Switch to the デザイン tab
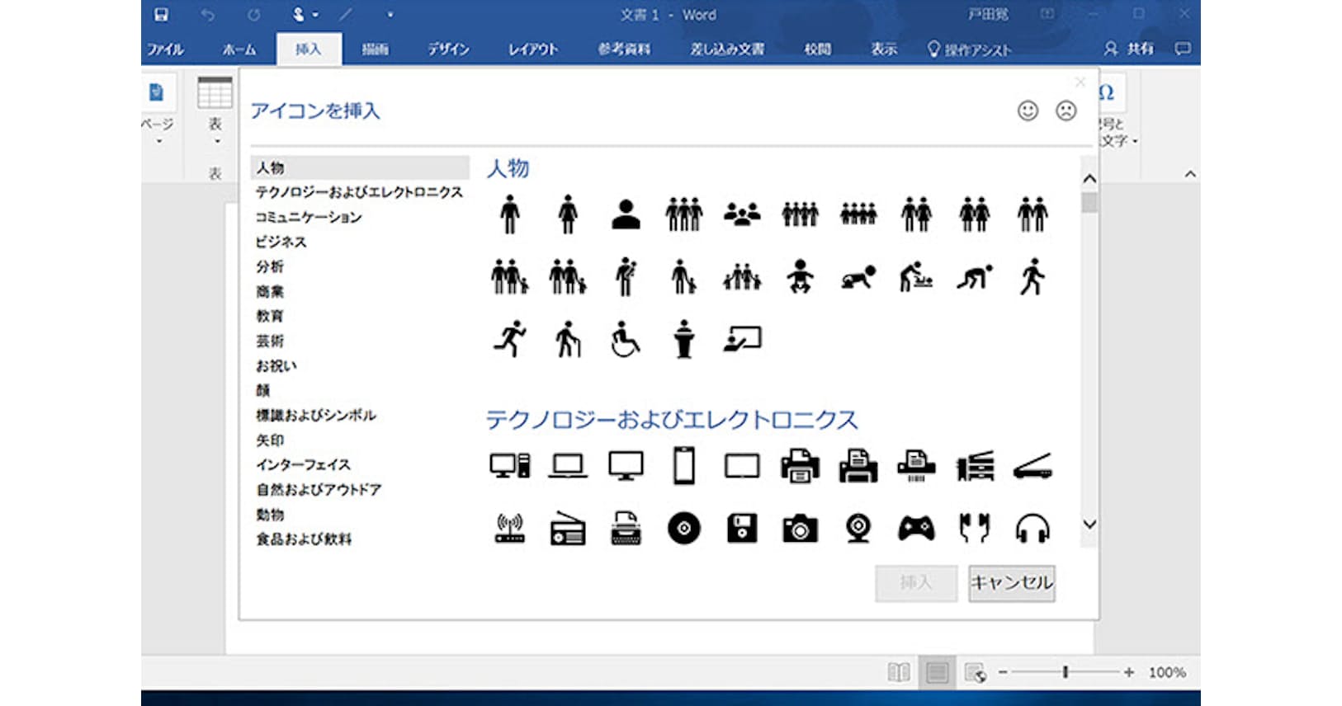The image size is (1342, 706). point(448,49)
